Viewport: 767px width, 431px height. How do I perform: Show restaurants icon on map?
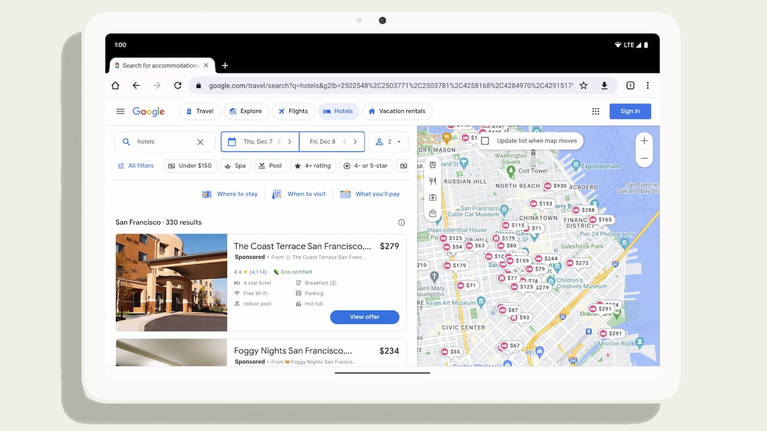433,181
